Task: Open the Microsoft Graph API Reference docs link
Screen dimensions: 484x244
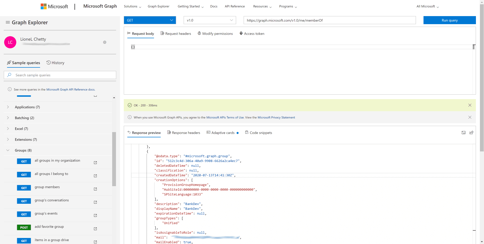Action: click(71, 90)
